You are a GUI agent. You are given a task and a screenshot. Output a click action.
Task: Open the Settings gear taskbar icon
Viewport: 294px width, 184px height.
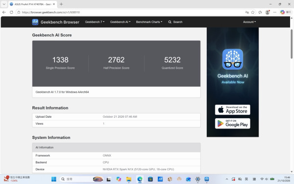point(197,179)
